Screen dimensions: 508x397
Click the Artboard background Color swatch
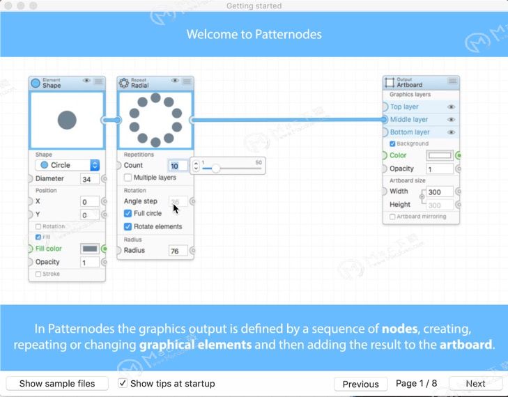pos(440,155)
